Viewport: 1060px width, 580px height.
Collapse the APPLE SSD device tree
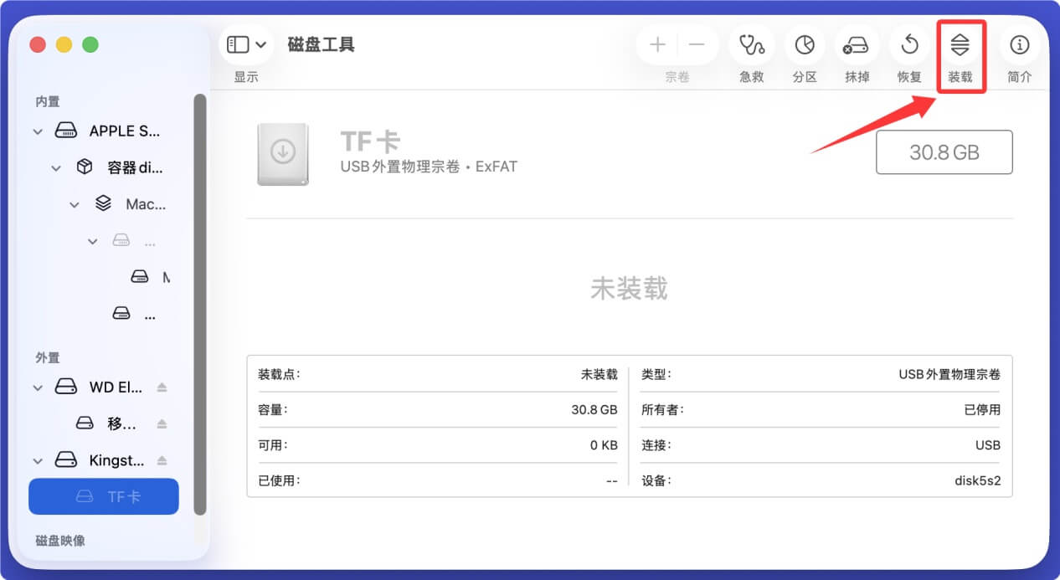tap(38, 131)
